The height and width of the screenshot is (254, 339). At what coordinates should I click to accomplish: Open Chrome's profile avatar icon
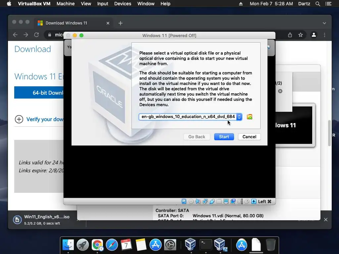tap(314, 35)
